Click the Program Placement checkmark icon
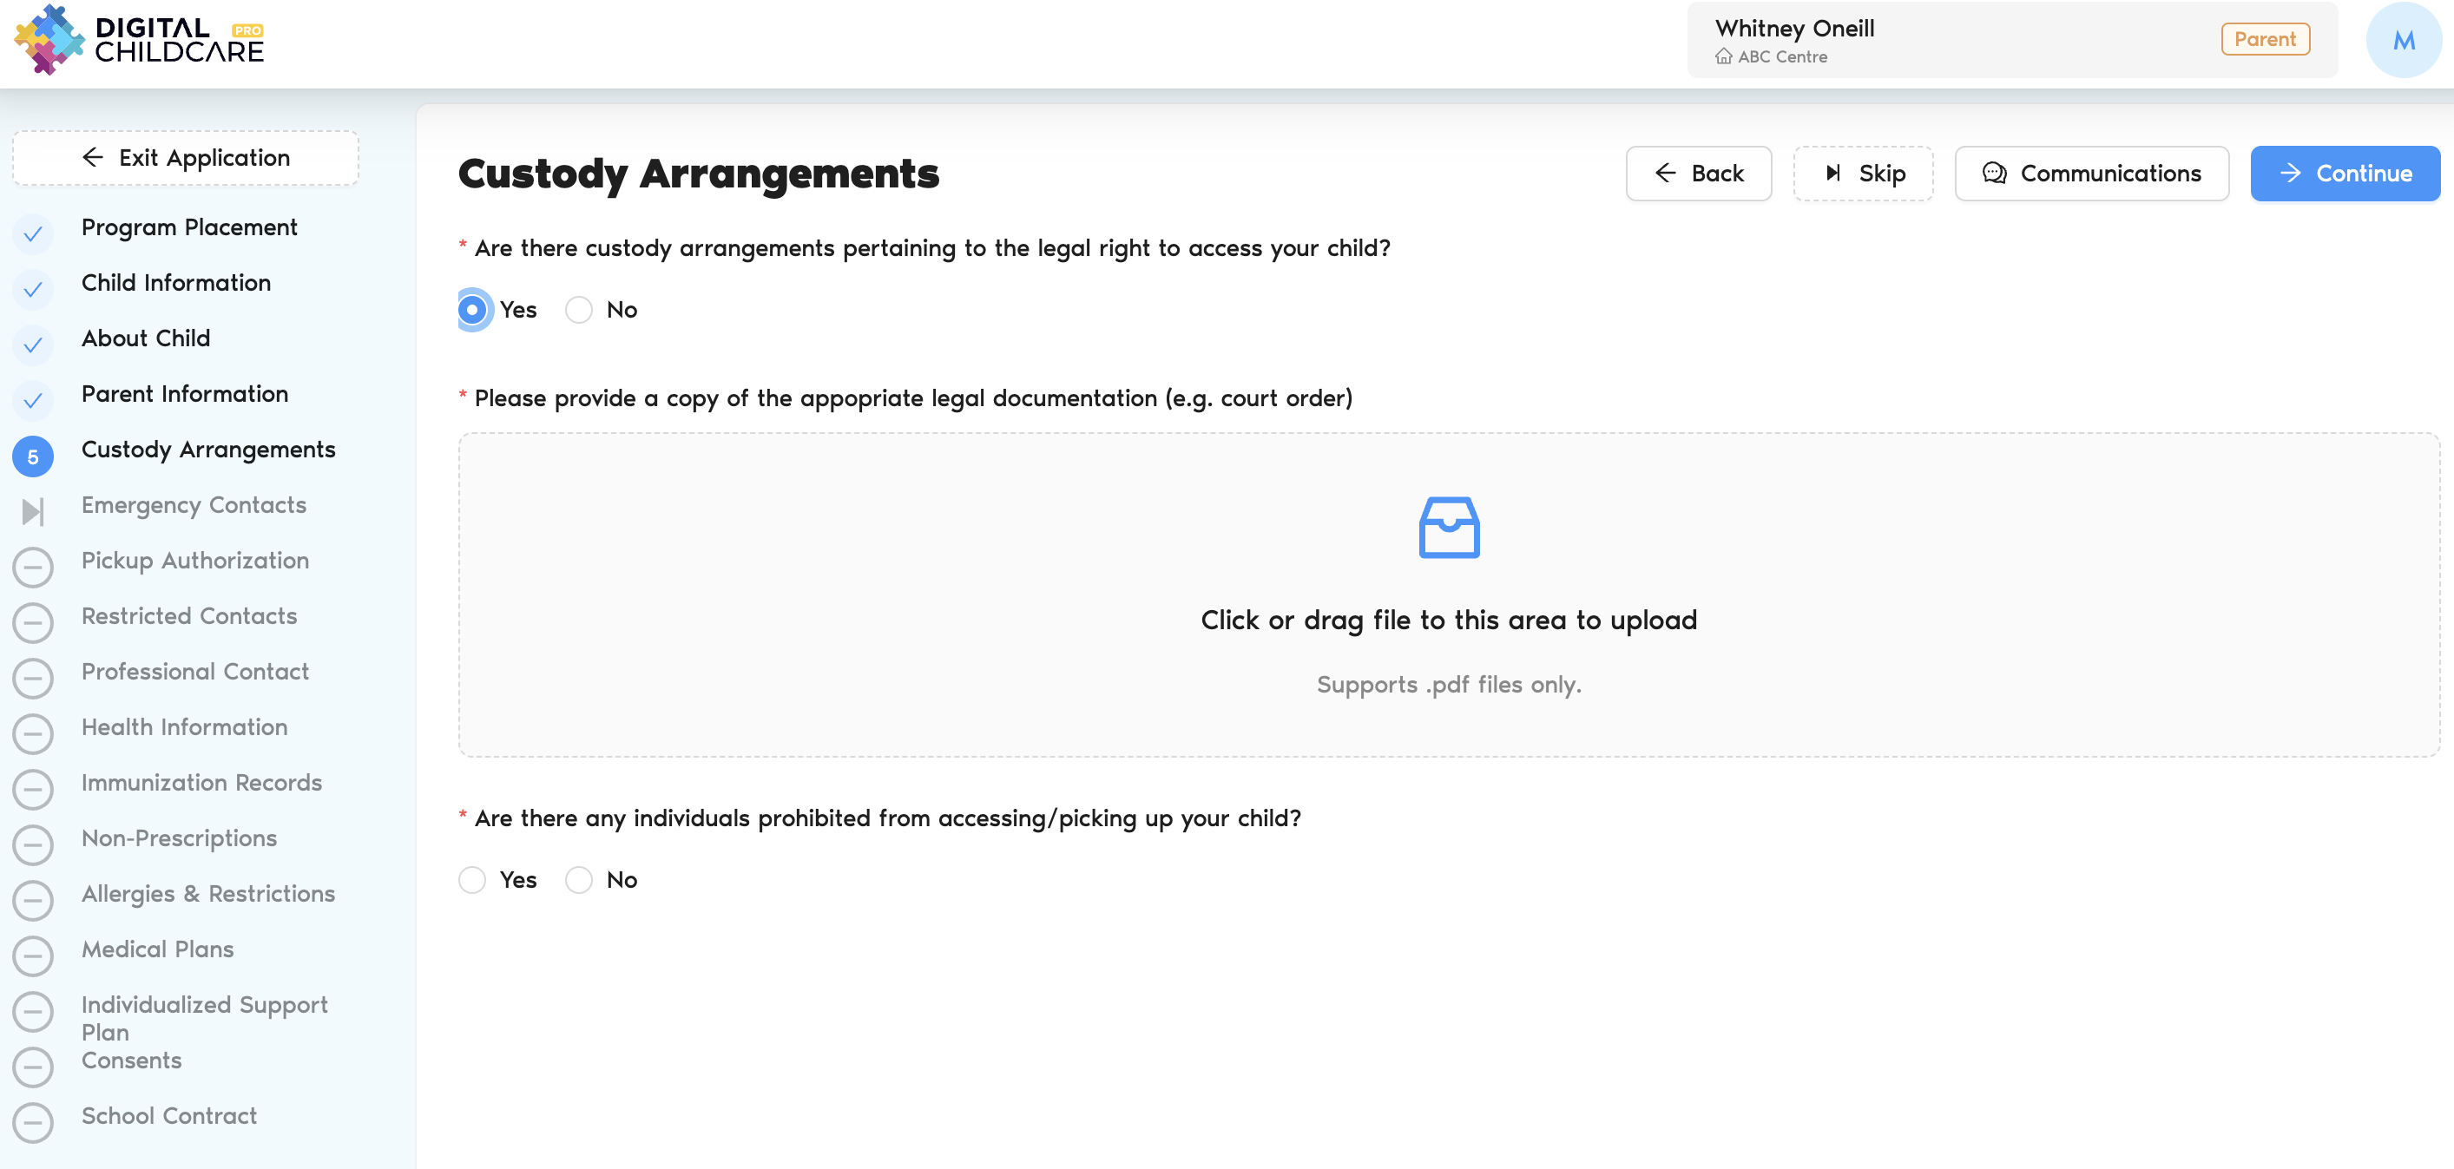This screenshot has width=2454, height=1169. point(32,233)
